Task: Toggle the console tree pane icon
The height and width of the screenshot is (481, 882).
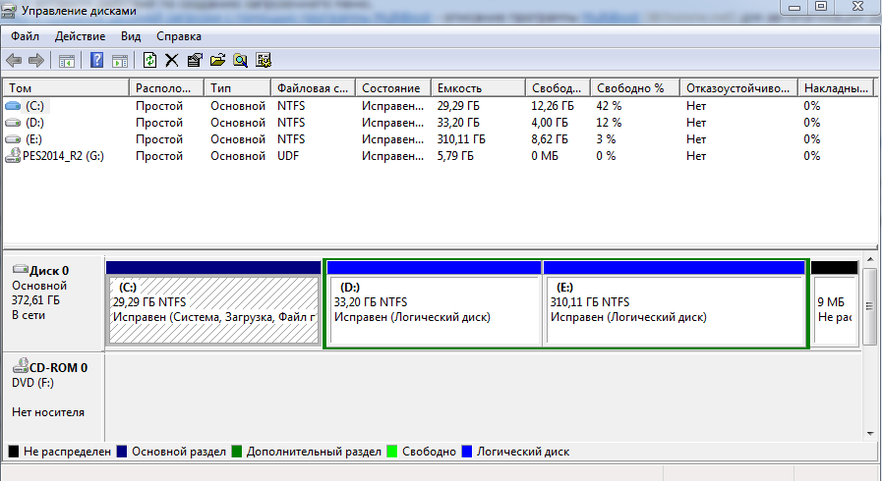Action: (x=67, y=61)
